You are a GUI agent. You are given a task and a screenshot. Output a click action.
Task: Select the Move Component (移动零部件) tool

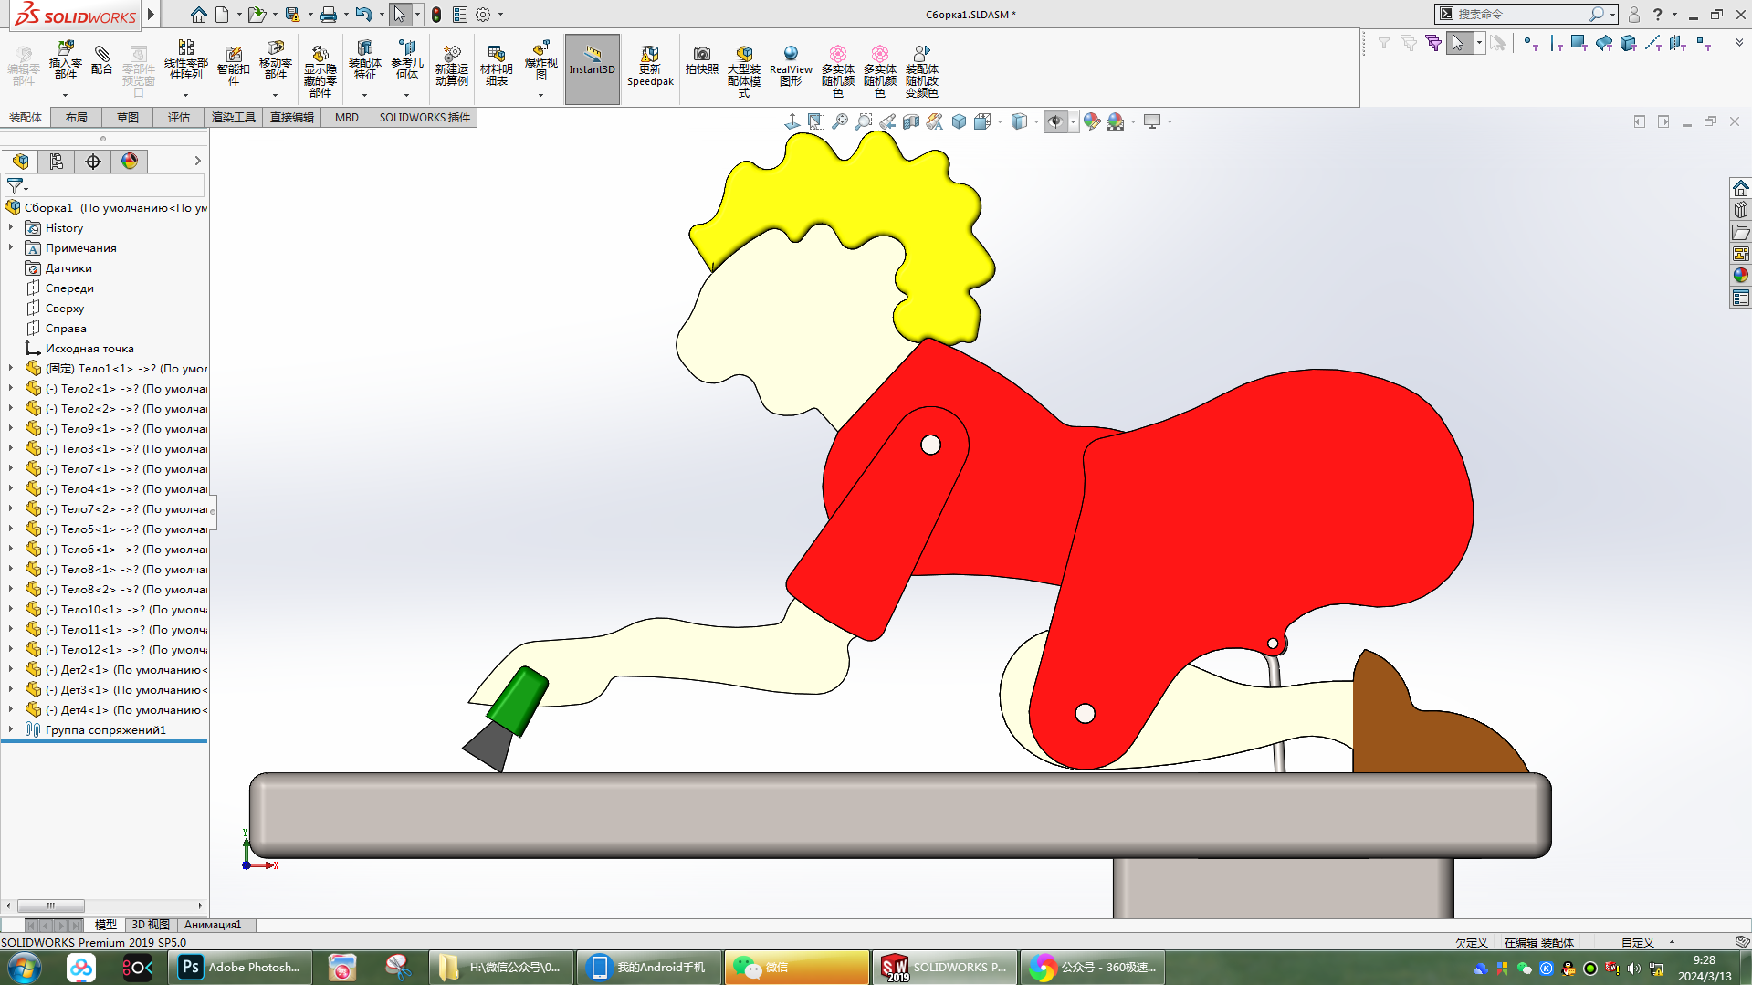[x=275, y=61]
